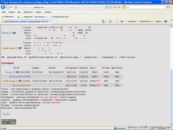Expand the Сервис command bar dropdown
This screenshot has height=130, width=173.
[159, 21]
